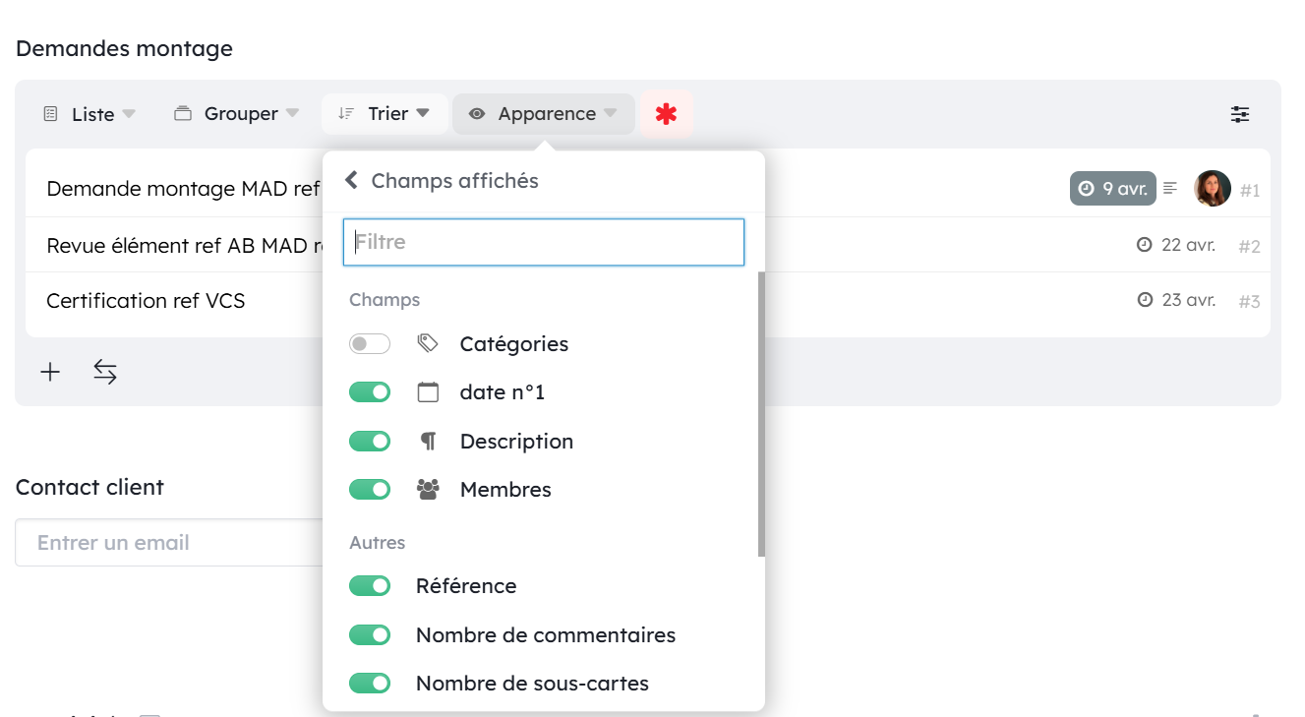This screenshot has width=1305, height=717.
Task: Click the red asterisk icon in toolbar
Action: point(667,114)
